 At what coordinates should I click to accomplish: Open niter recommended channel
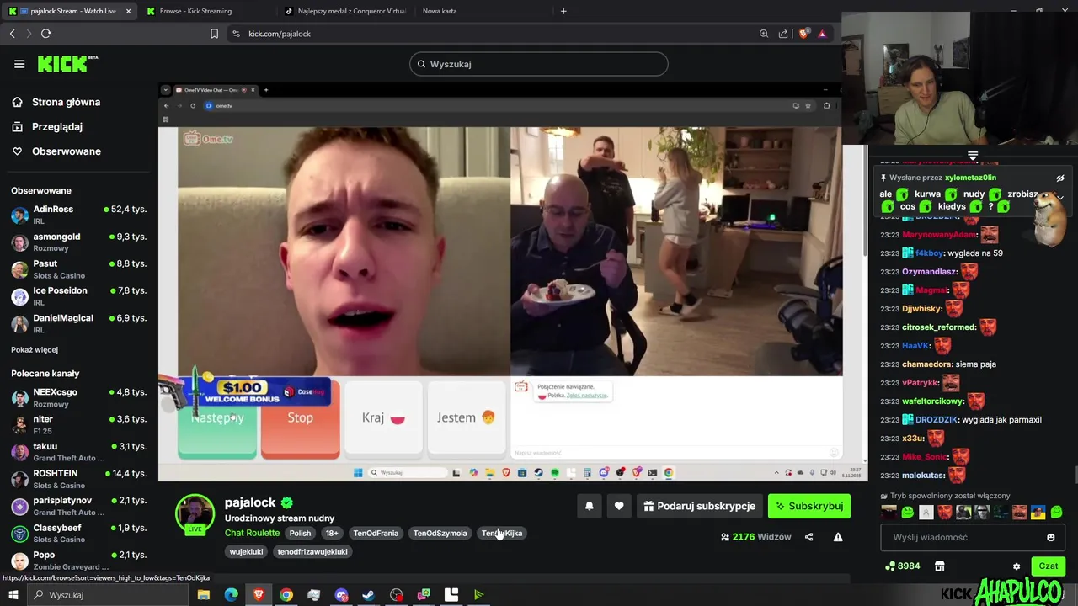(x=79, y=424)
